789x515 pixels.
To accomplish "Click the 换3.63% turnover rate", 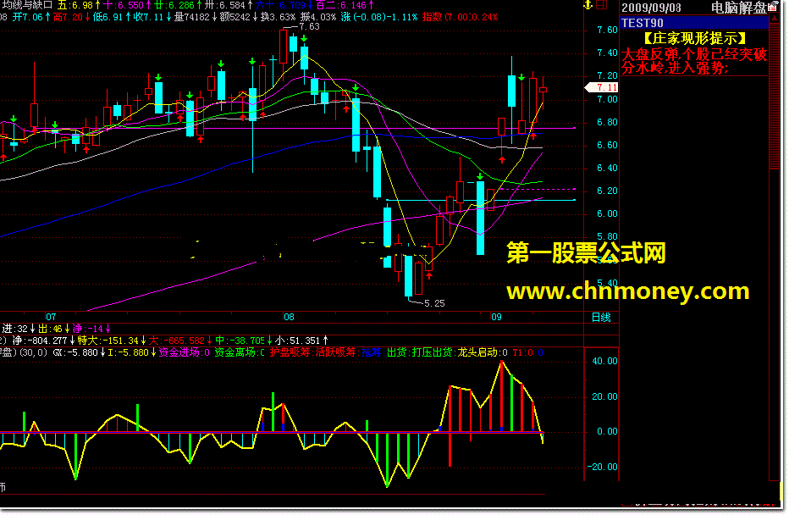I will point(279,17).
